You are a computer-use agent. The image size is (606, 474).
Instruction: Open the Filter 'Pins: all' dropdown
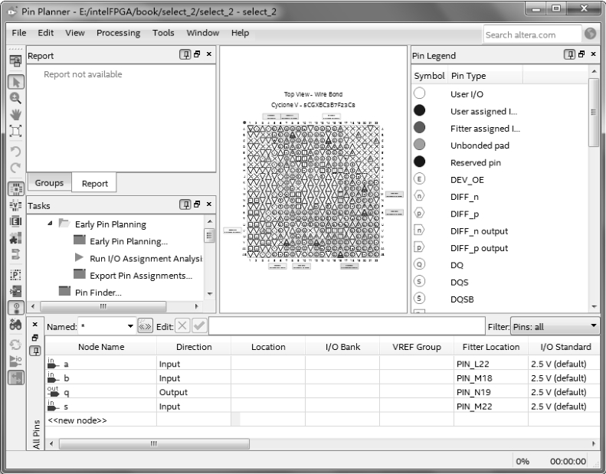(x=555, y=326)
